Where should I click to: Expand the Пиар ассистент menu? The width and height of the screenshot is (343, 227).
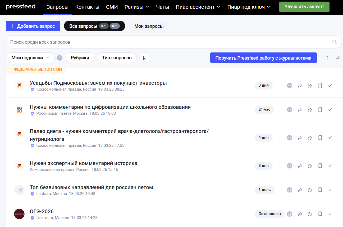(198, 7)
